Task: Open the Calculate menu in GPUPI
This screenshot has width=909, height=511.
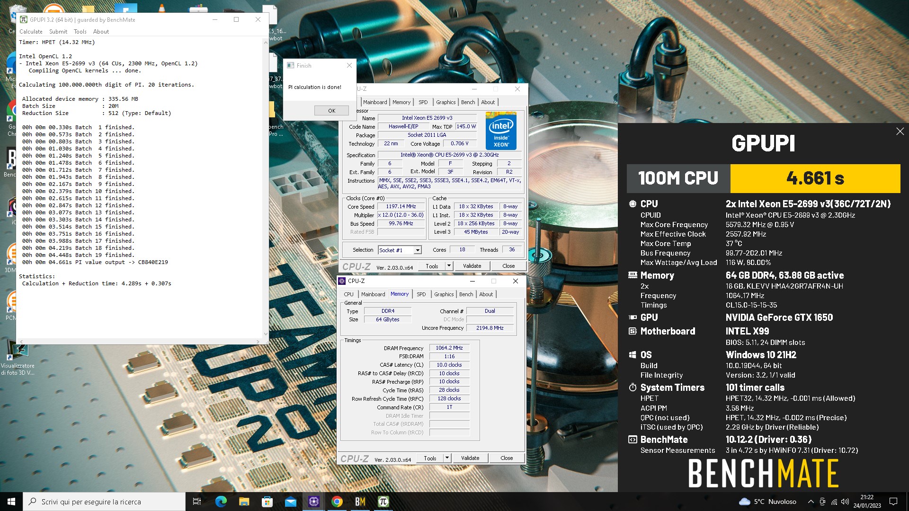Action: 31,32
